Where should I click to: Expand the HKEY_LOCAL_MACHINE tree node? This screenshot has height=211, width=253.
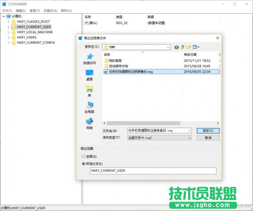(9, 32)
